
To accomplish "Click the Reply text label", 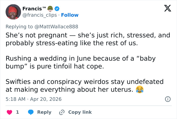I will click(44, 112).
